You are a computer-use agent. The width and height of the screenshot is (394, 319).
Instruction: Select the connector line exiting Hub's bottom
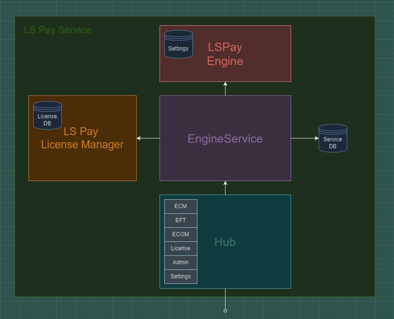click(225, 298)
